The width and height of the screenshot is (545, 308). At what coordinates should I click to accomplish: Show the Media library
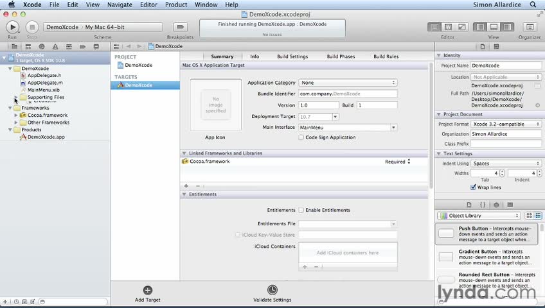click(x=510, y=205)
